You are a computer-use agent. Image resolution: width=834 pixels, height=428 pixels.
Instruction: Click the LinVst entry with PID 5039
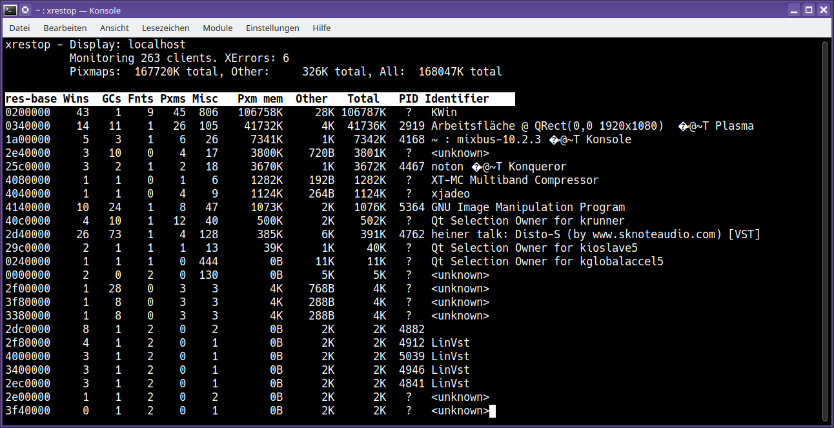[451, 356]
